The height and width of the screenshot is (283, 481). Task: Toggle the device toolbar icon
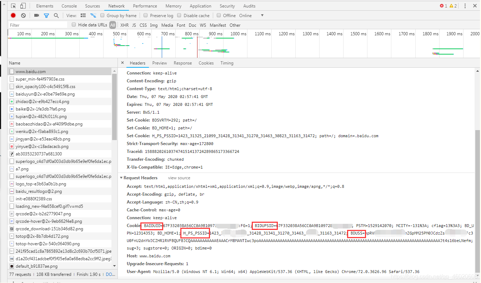[23, 6]
